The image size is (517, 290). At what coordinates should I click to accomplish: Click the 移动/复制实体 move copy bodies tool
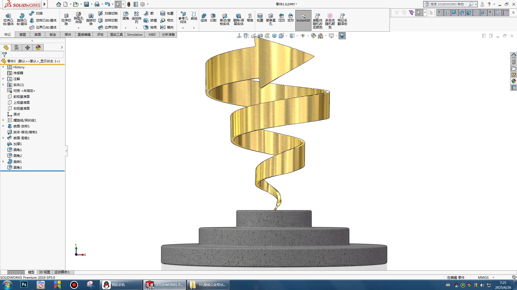click(225, 19)
